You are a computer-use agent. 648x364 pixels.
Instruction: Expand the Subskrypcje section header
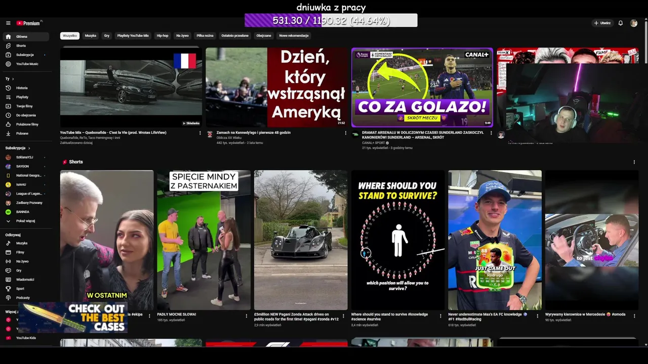18,148
